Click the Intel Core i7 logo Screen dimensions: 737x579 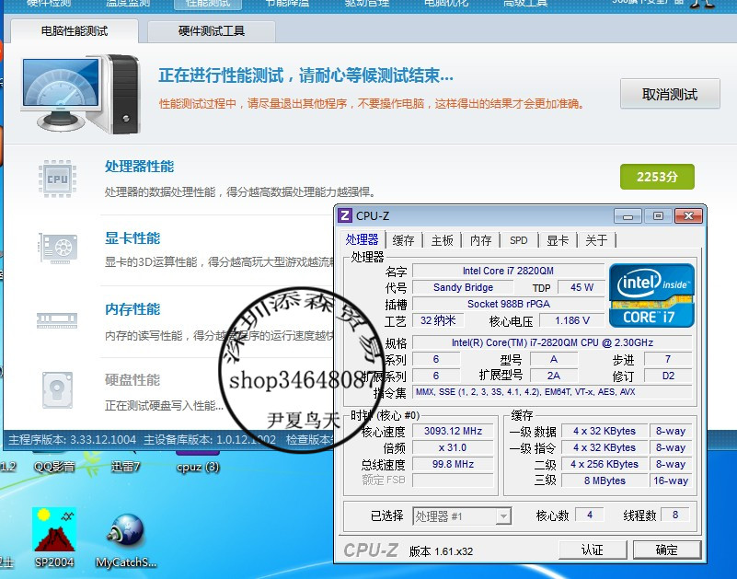tap(651, 295)
